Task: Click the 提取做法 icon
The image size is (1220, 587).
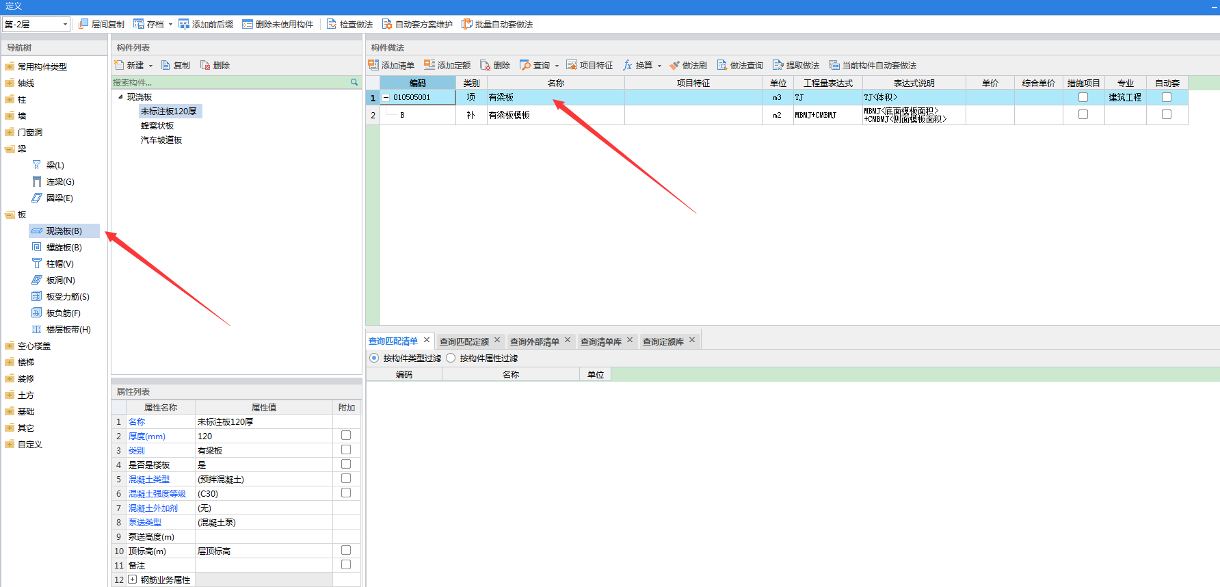Action: (x=778, y=65)
